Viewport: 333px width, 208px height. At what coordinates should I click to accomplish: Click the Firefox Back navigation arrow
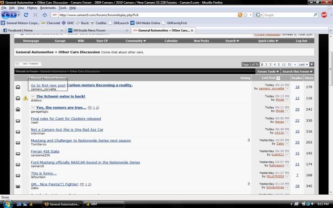(x=5, y=15)
